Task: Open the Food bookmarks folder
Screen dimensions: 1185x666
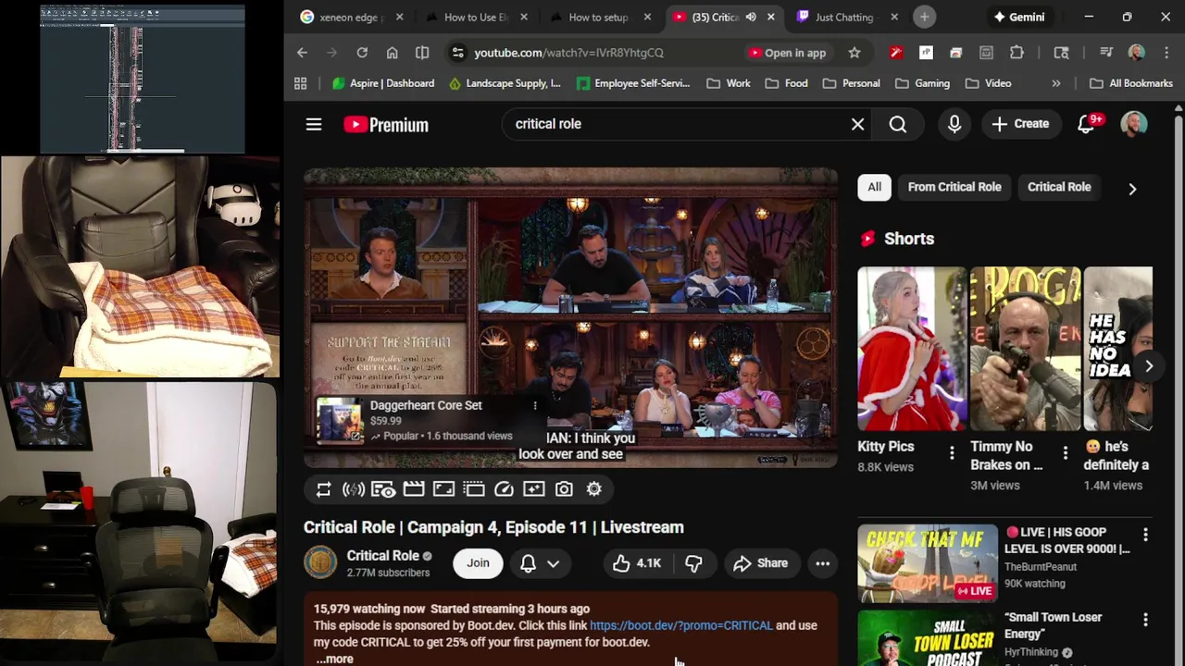Action: [x=786, y=83]
